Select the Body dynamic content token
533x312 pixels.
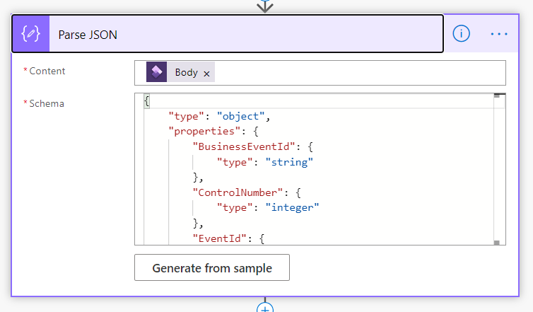(x=180, y=71)
